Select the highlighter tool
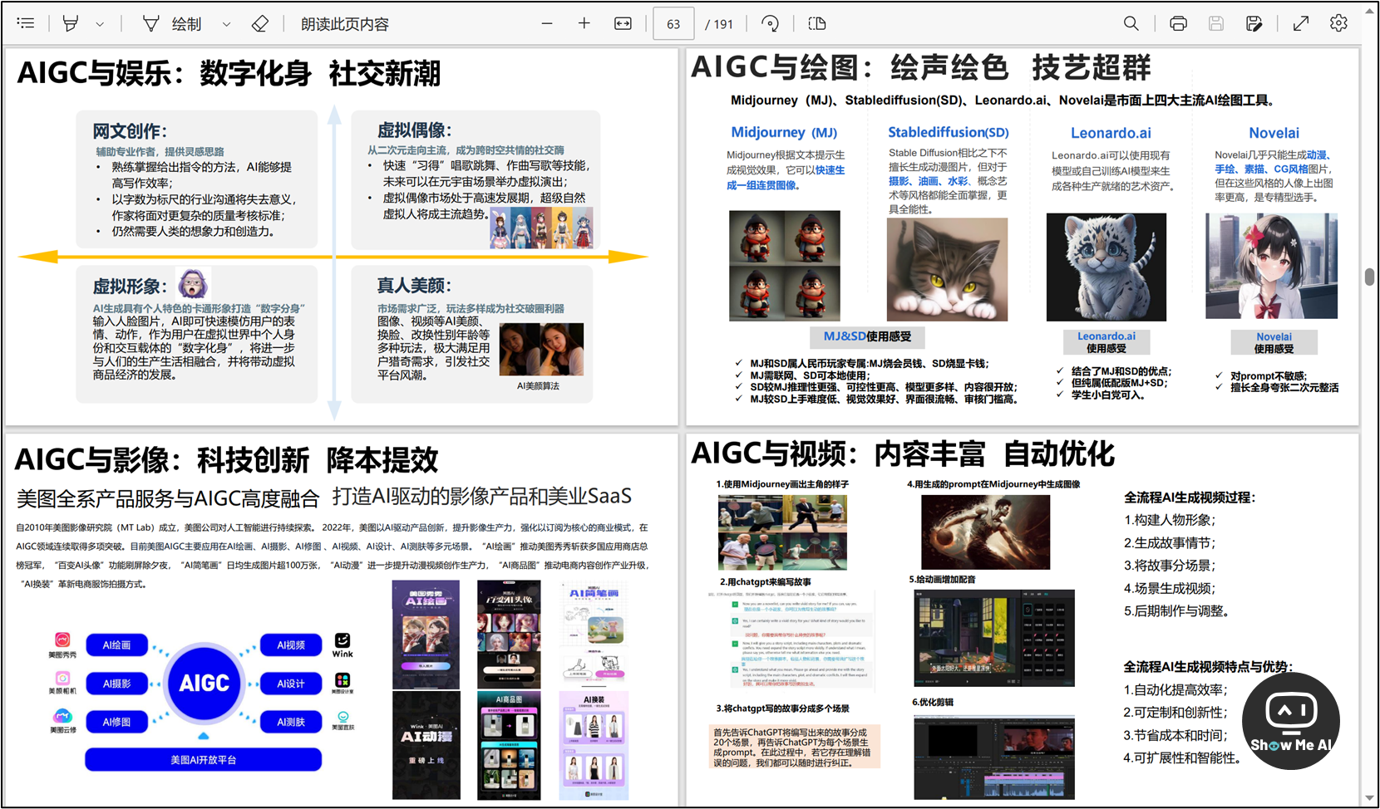 (x=71, y=23)
